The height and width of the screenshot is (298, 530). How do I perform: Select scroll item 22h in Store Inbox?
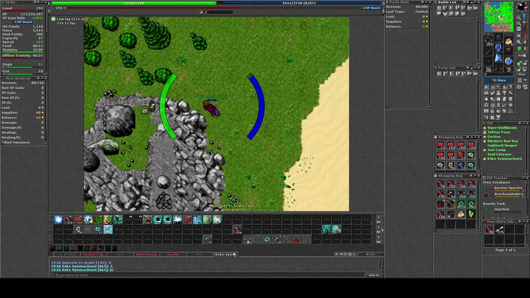pos(500,230)
